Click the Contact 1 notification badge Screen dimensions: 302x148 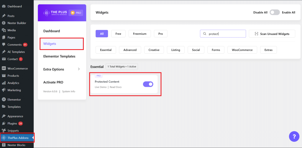(x=21, y=59)
